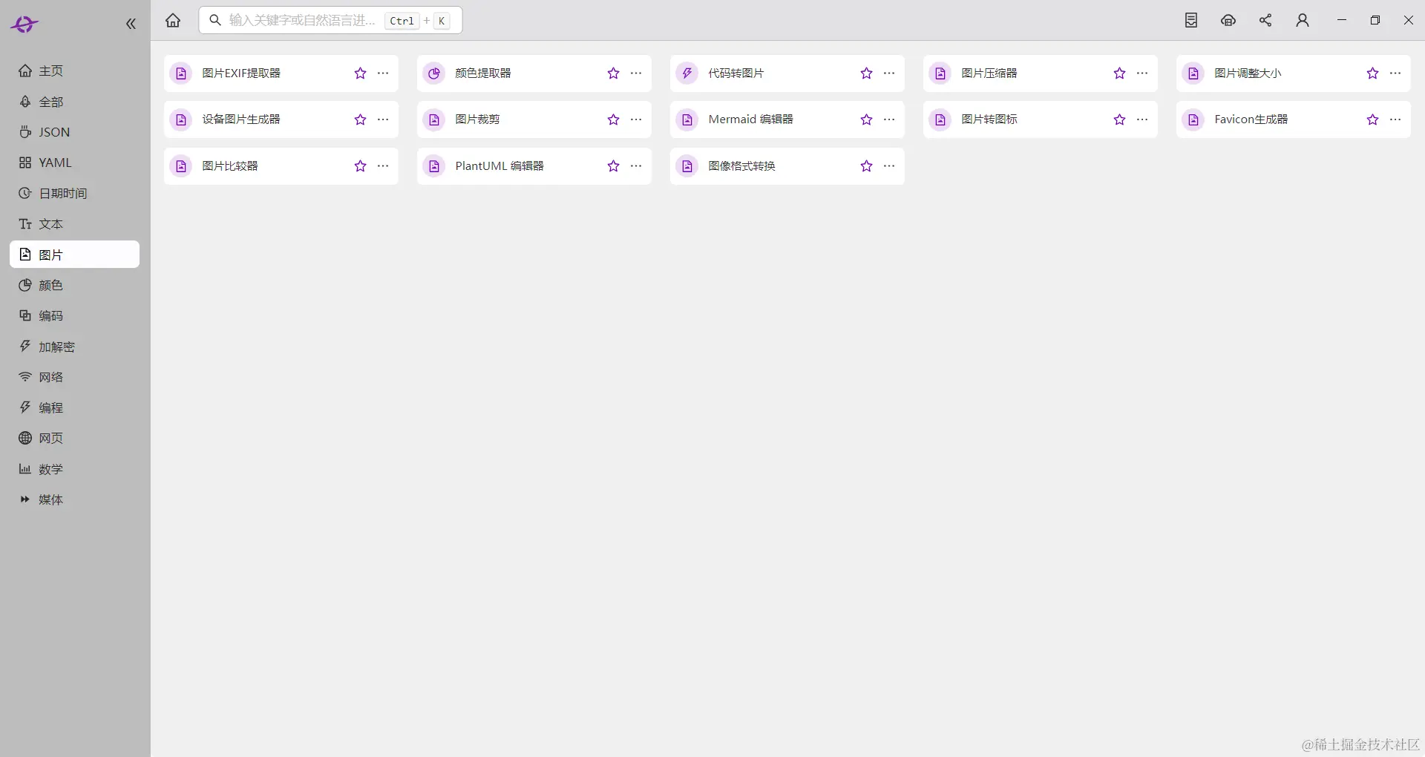Open the user account icon
The width and height of the screenshot is (1425, 757).
1303,20
